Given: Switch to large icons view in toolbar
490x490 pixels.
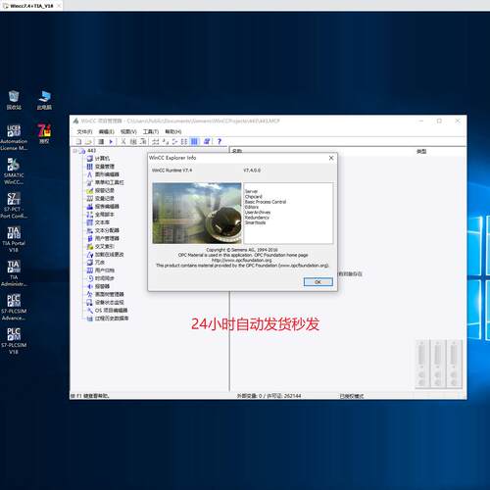Looking at the screenshot, I should 156,141.
